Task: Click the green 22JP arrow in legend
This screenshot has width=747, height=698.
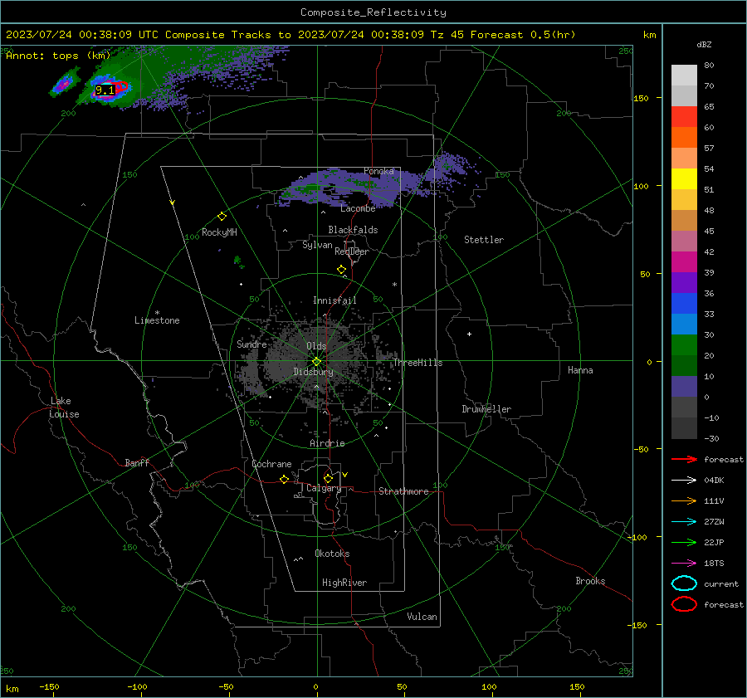Action: point(684,542)
